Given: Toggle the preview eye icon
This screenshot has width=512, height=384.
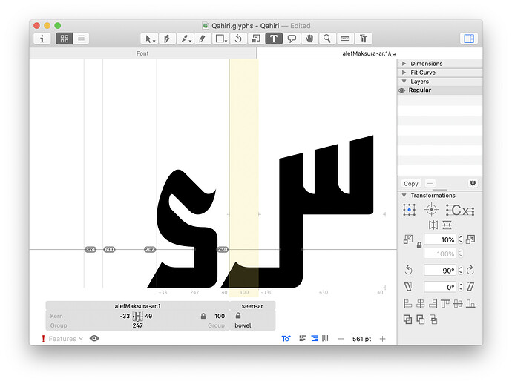Looking at the screenshot, I should pyautogui.click(x=94, y=338).
